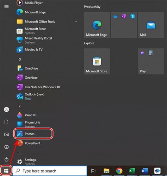Open the Play tile folder

coord(151,61)
